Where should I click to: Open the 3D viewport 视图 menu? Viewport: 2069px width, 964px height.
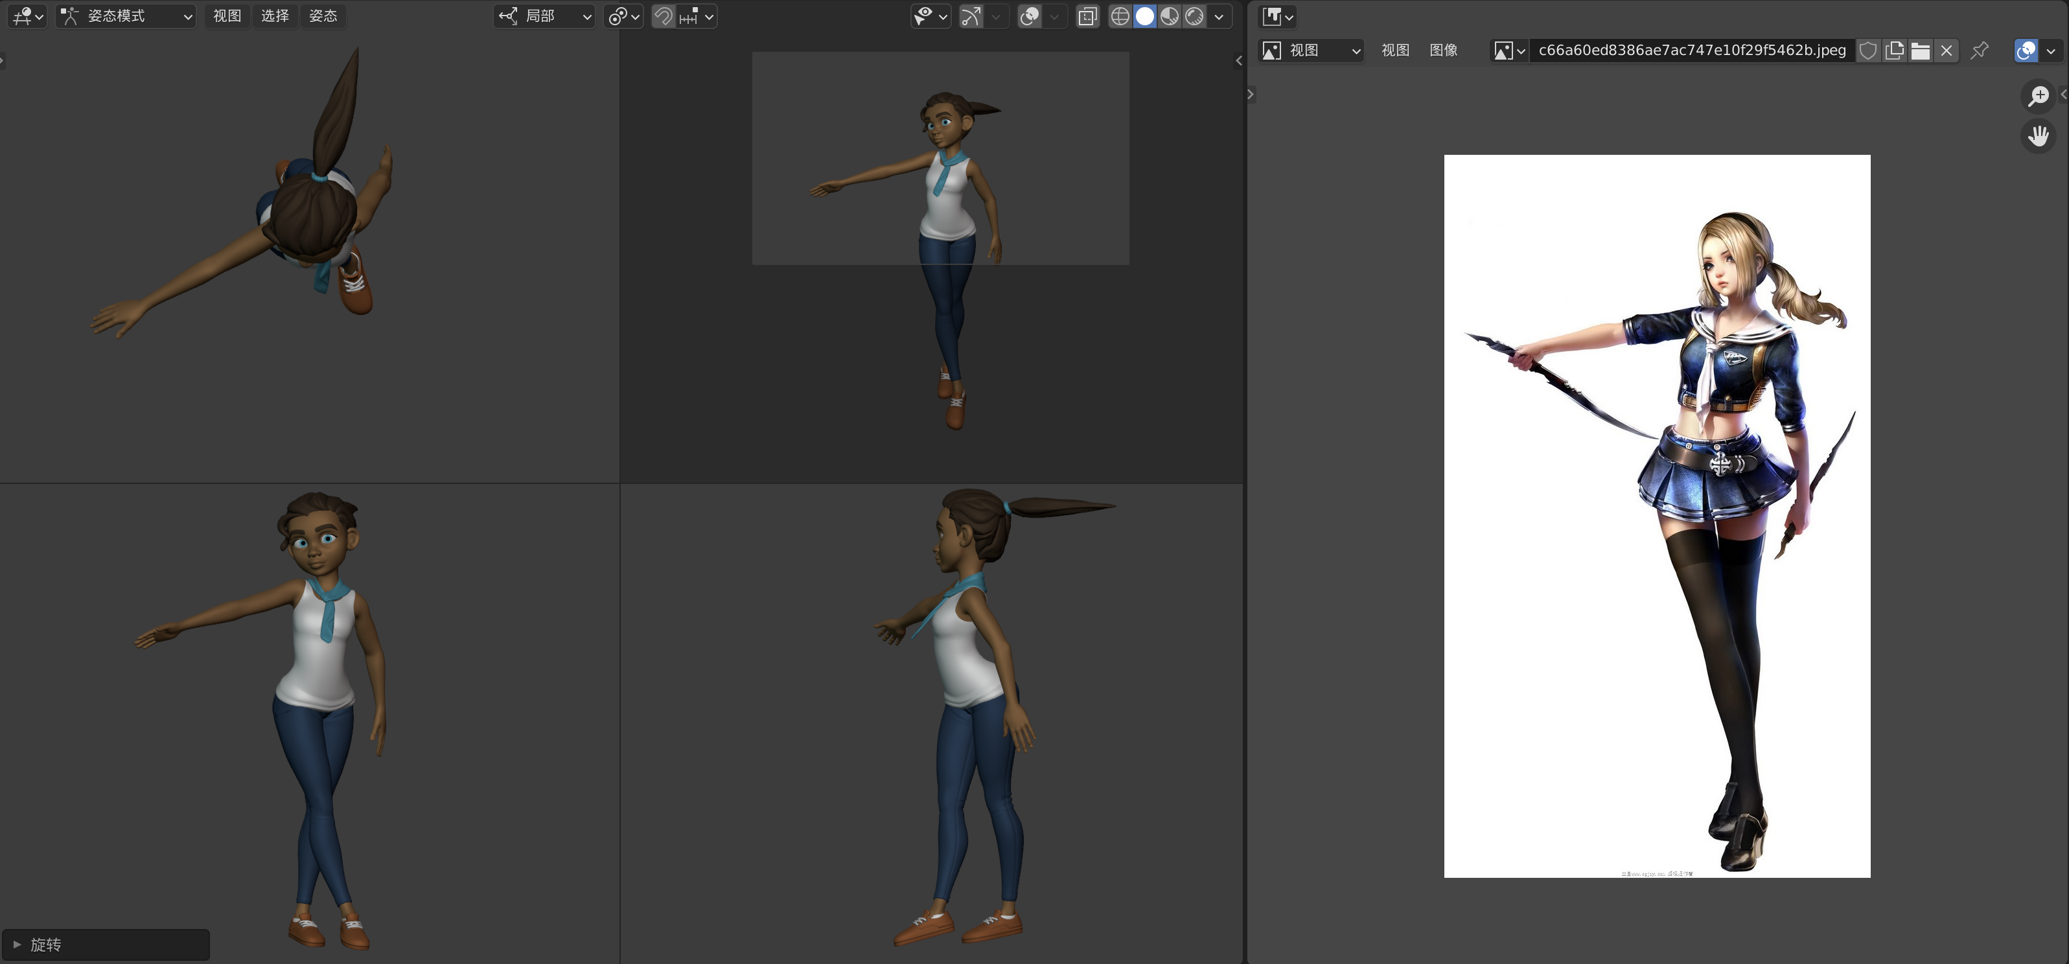click(x=227, y=16)
